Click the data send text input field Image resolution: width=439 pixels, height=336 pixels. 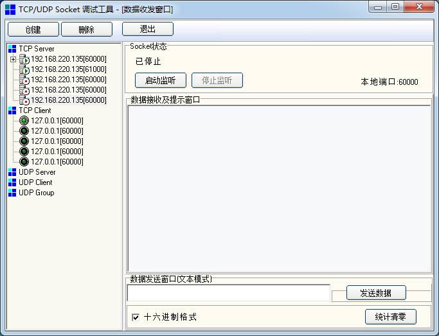228,293
